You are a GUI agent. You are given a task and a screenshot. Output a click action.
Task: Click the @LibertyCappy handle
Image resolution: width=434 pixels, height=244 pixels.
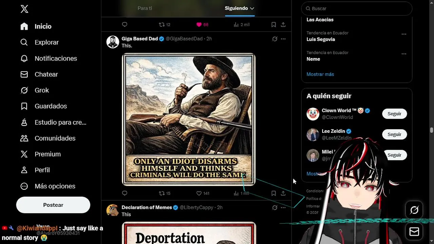(196, 207)
